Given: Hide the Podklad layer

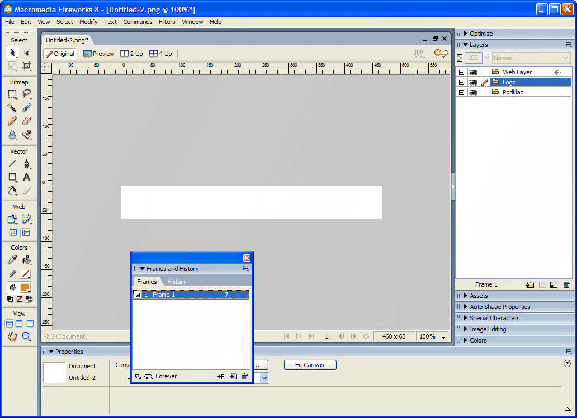Looking at the screenshot, I should point(473,92).
